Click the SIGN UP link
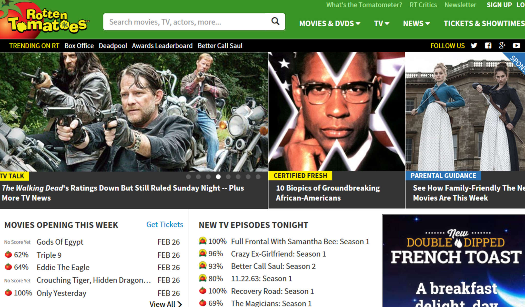The height and width of the screenshot is (307, 525). pyautogui.click(x=499, y=5)
